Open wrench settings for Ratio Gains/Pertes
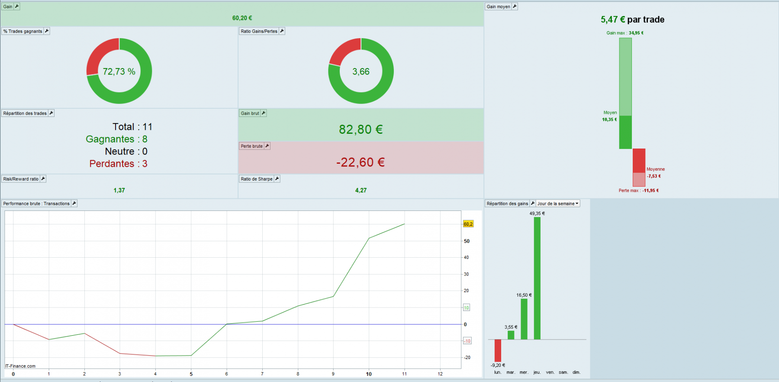 coord(282,31)
